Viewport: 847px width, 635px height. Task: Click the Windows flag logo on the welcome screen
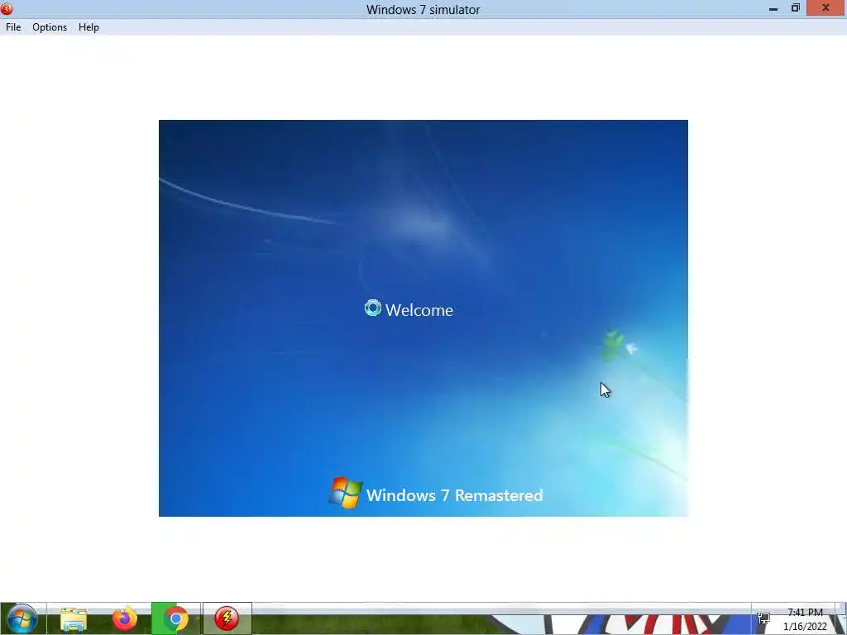tap(345, 493)
